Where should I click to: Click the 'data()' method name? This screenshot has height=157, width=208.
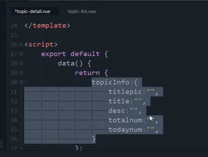click(x=70, y=63)
